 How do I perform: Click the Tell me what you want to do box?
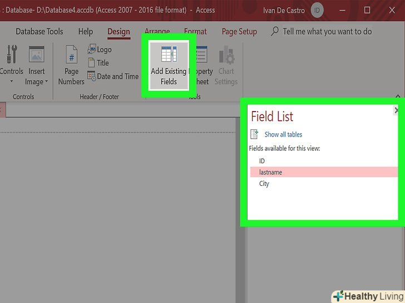tap(327, 32)
